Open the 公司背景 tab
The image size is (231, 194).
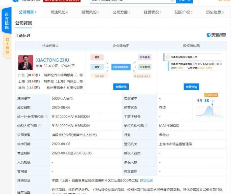(27, 12)
